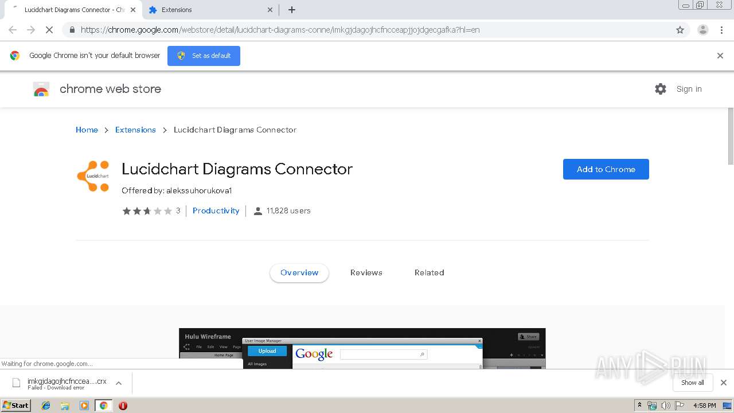This screenshot has width=734, height=413.
Task: Launch Internet Explorer from the taskbar
Action: pyautogui.click(x=46, y=406)
